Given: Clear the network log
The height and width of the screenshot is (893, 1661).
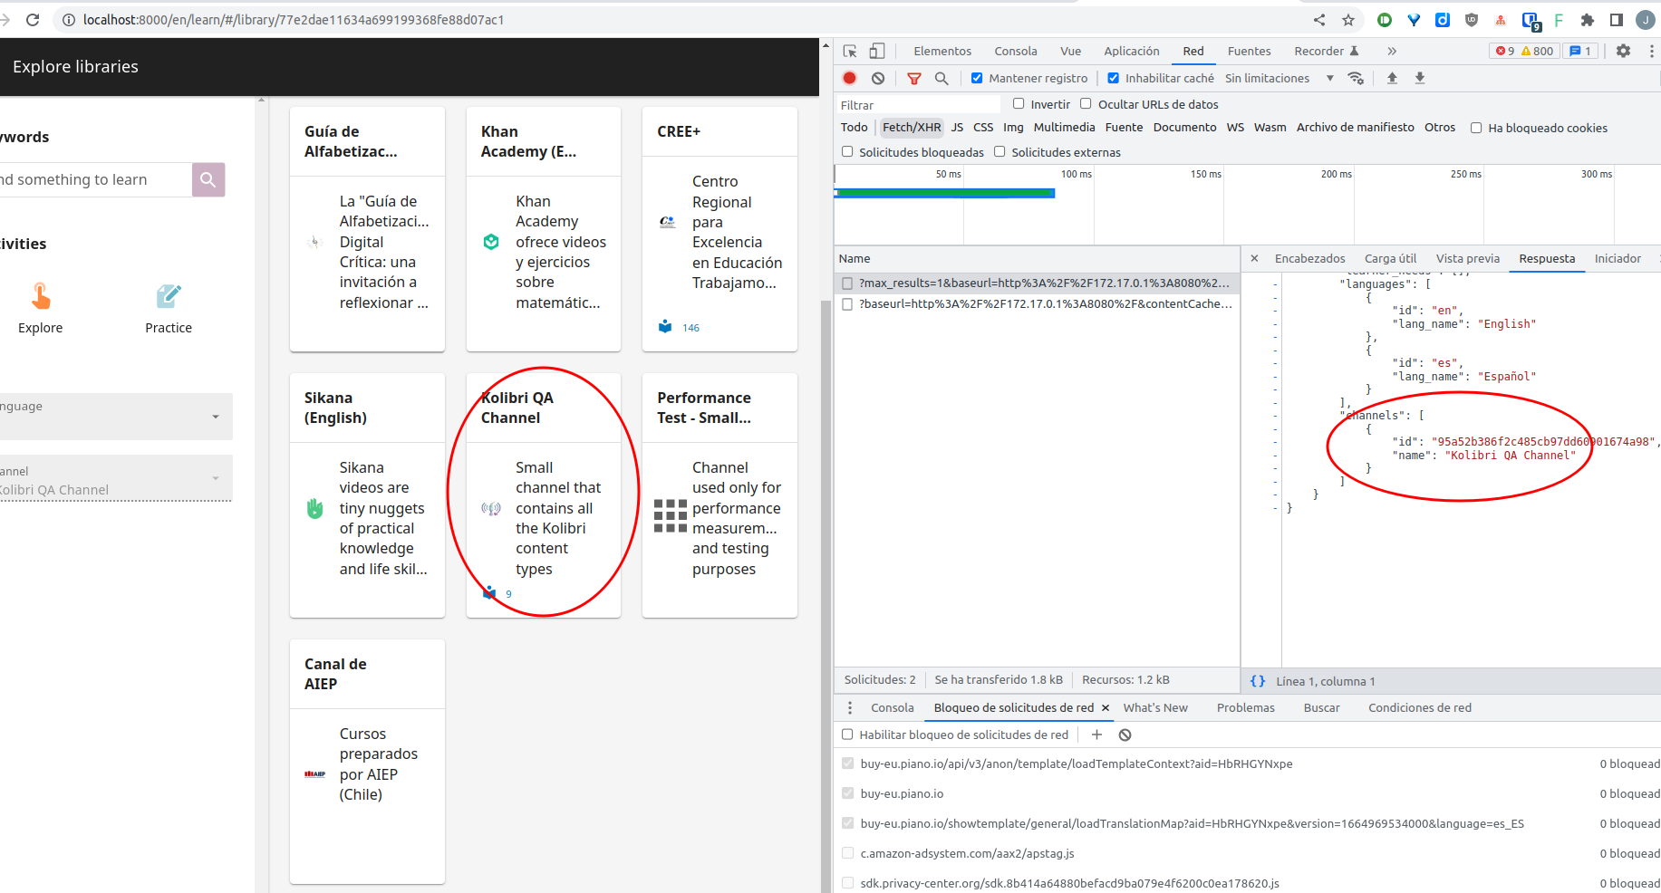Looking at the screenshot, I should (878, 79).
